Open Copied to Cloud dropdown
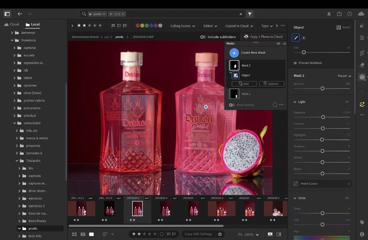The height and width of the screenshot is (240, 368). click(x=239, y=26)
